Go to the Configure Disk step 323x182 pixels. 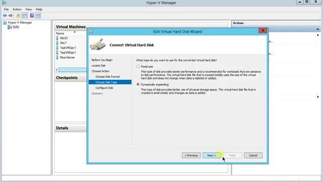(104, 88)
